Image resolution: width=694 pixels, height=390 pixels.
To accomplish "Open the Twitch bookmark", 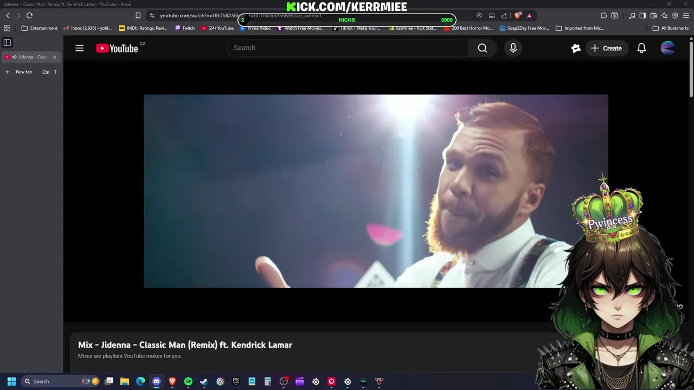I will pyautogui.click(x=185, y=28).
